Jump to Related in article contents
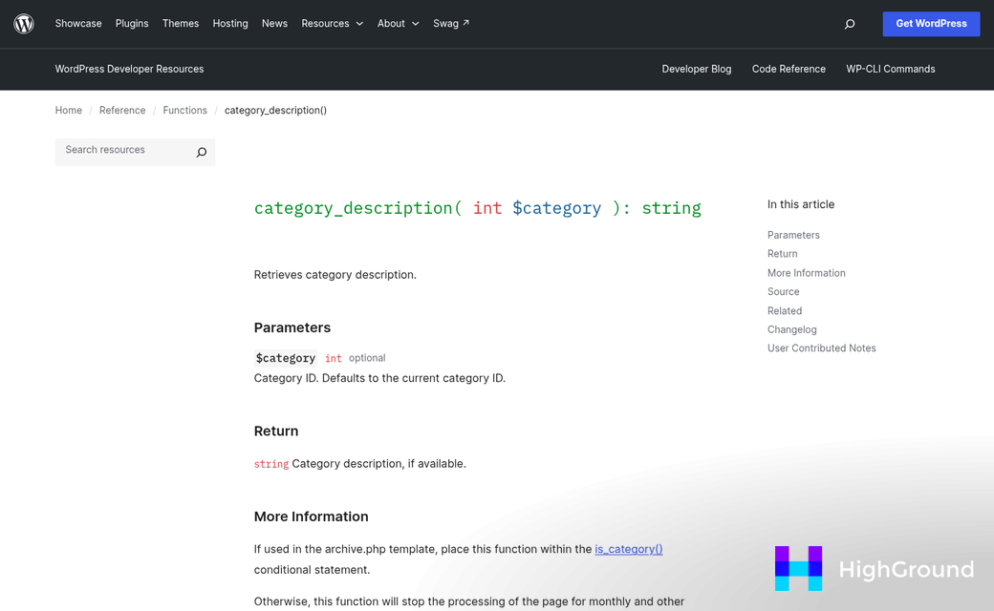Screen dimensions: 994x611 point(785,311)
